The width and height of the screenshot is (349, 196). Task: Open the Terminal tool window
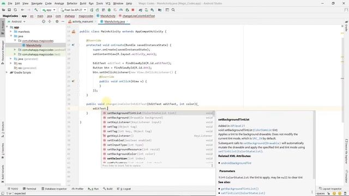click(29, 189)
